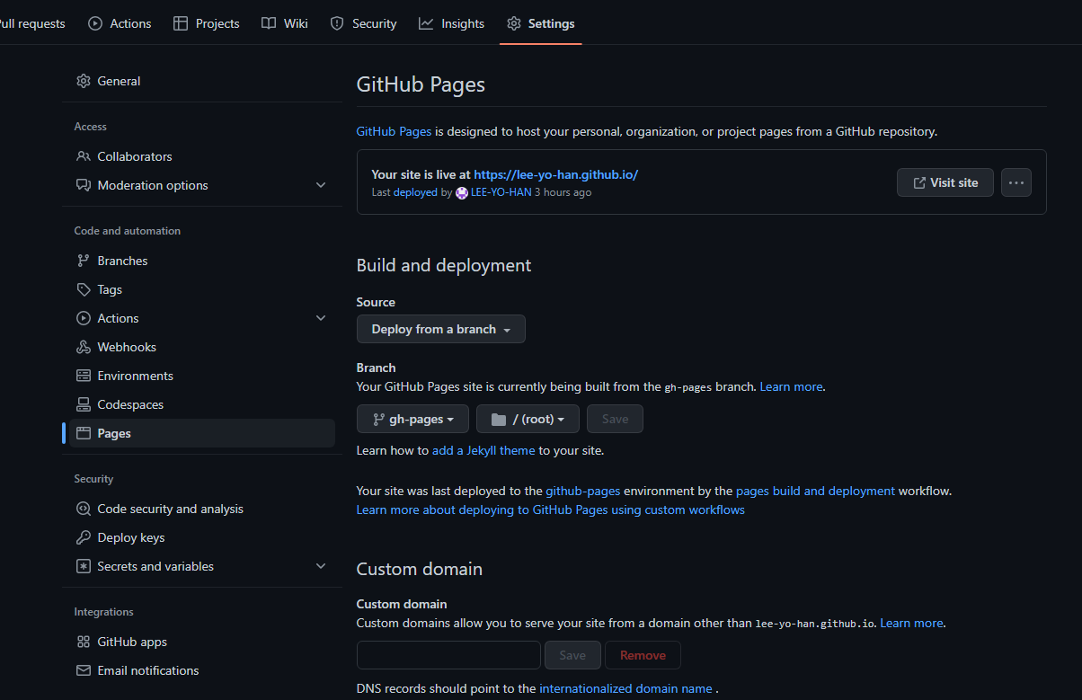This screenshot has width=1082, height=700.
Task: Click the GitHub Pages intro link
Action: [x=395, y=131]
